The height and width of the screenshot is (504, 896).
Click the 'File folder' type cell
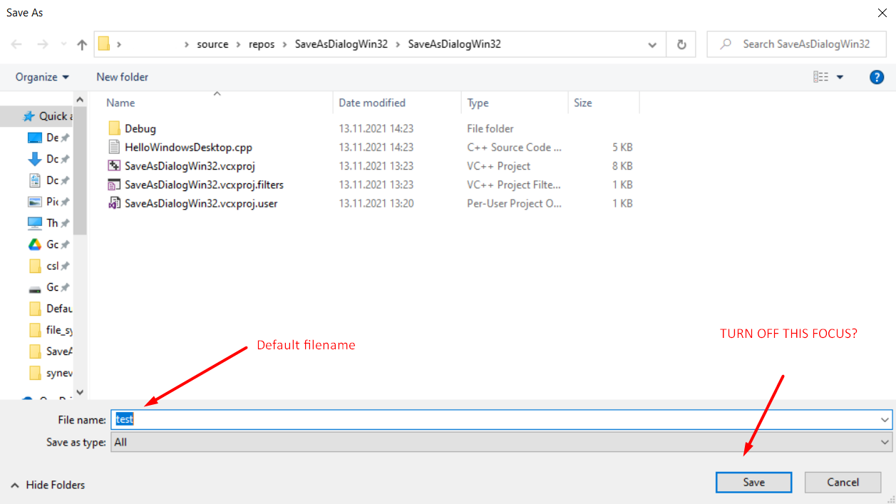(490, 128)
